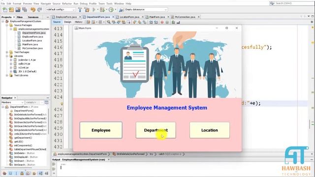Select MainForm.java in the project tree

(x=30, y=44)
